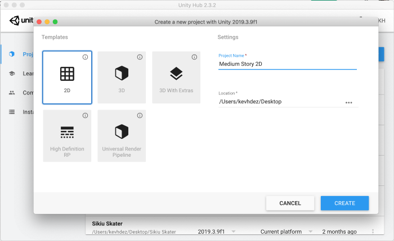Pick the High Definition RP template
Viewport: 394px width, 241px height.
click(67, 136)
